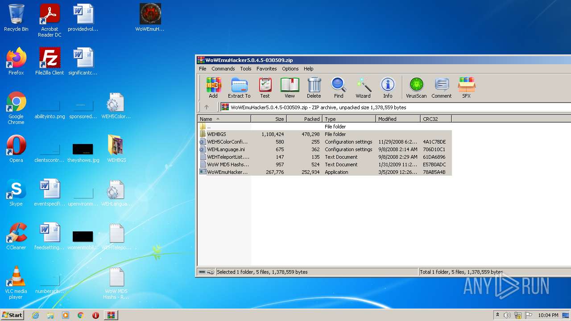571x321 pixels.
Task: Select WoW MD5 Hashs file in archive
Action: pos(325,165)
